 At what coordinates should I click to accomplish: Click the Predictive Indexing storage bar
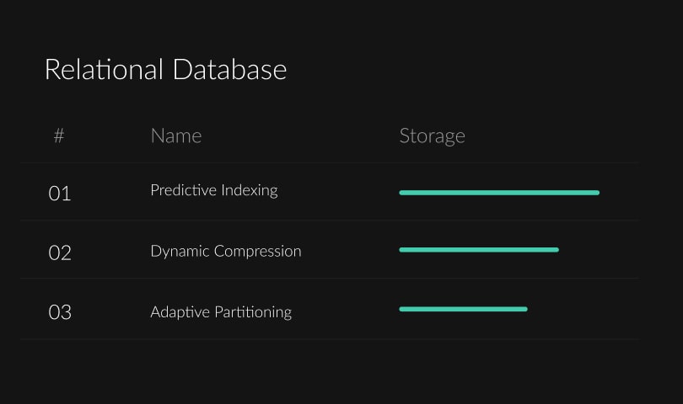[x=499, y=193]
